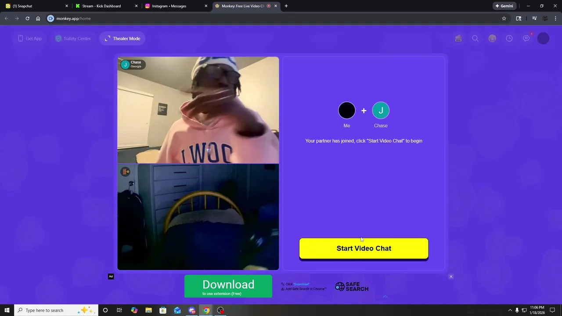Open the Windows Start menu

(x=7, y=310)
